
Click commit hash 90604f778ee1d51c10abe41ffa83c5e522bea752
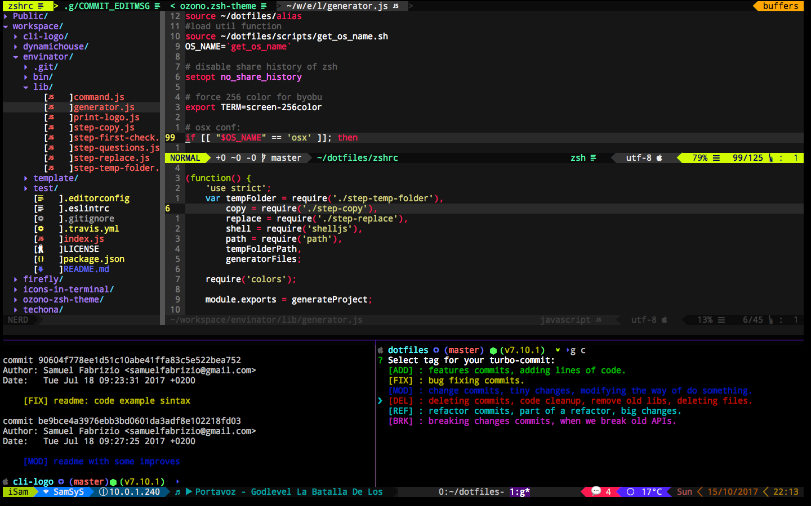(x=140, y=360)
